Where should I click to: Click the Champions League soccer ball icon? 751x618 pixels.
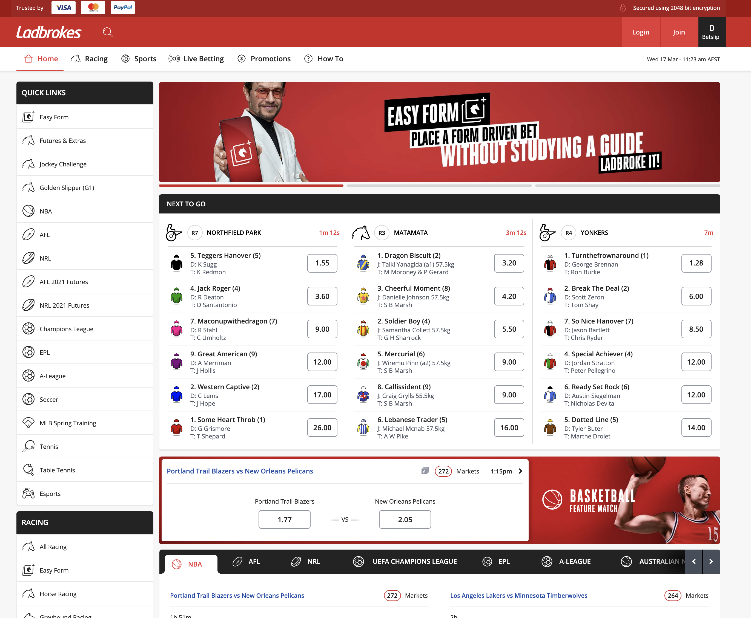pyautogui.click(x=28, y=329)
